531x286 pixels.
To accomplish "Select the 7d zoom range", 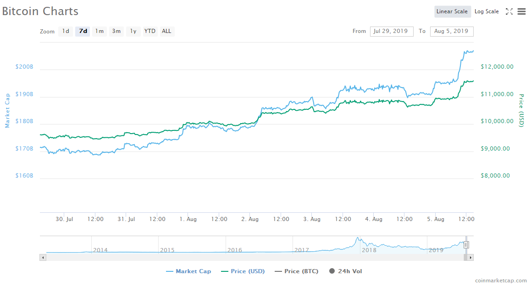I will click(83, 31).
